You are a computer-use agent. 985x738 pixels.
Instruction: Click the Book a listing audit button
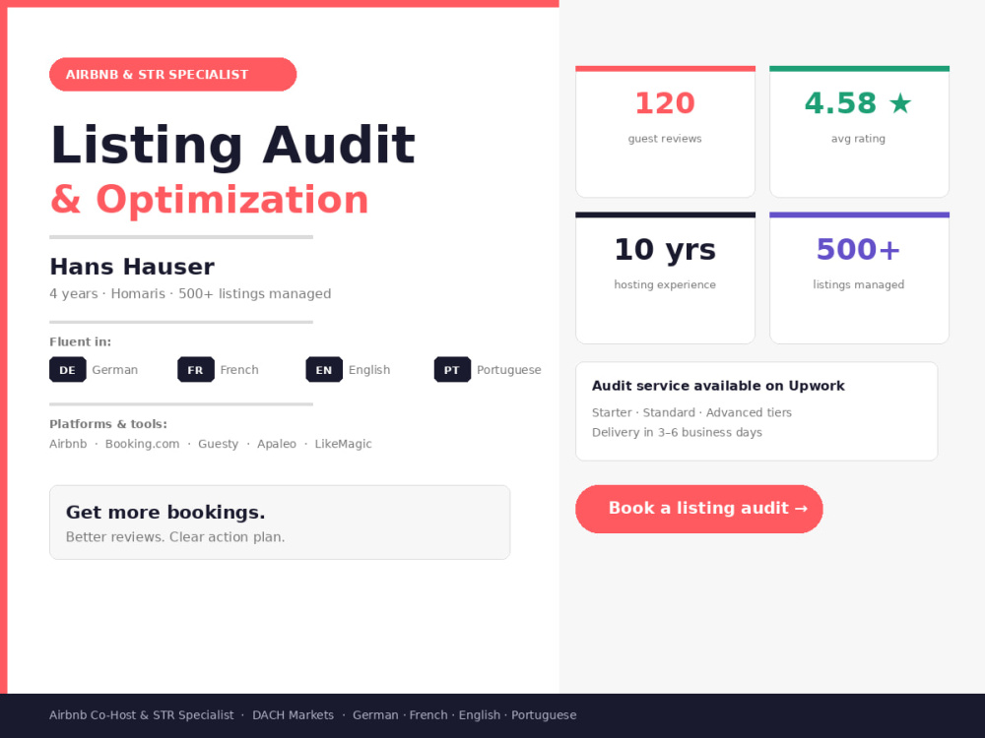tap(698, 509)
